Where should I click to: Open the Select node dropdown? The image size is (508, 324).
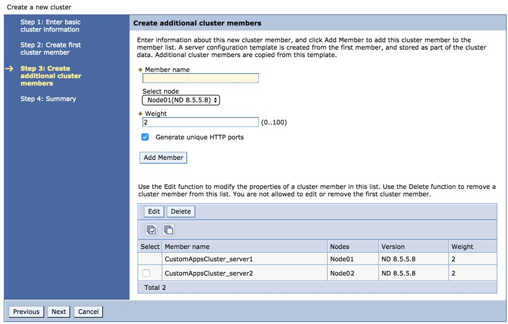click(x=181, y=100)
